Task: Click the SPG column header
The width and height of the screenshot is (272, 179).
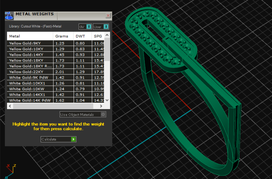Action: point(98,36)
